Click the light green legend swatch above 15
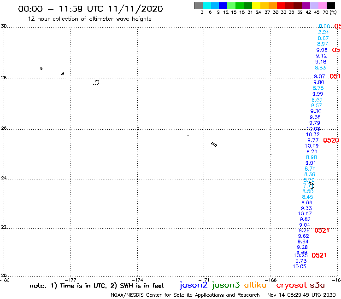 (231, 6)
